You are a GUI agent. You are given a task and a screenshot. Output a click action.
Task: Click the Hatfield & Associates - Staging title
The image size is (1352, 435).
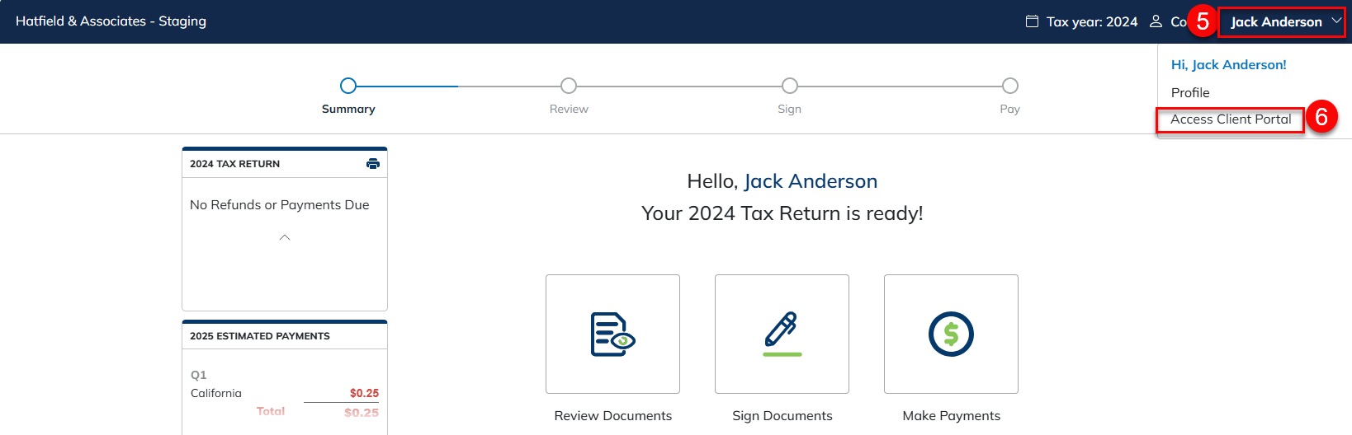click(111, 21)
